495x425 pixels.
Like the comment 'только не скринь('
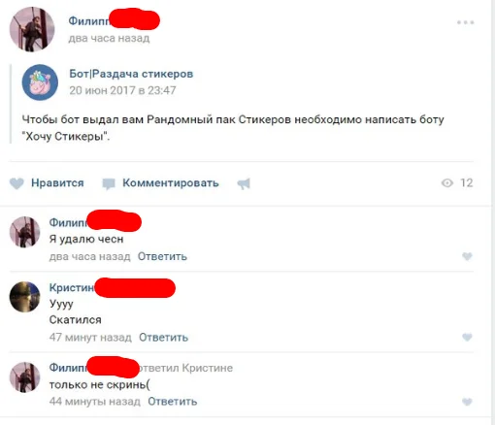(467, 402)
